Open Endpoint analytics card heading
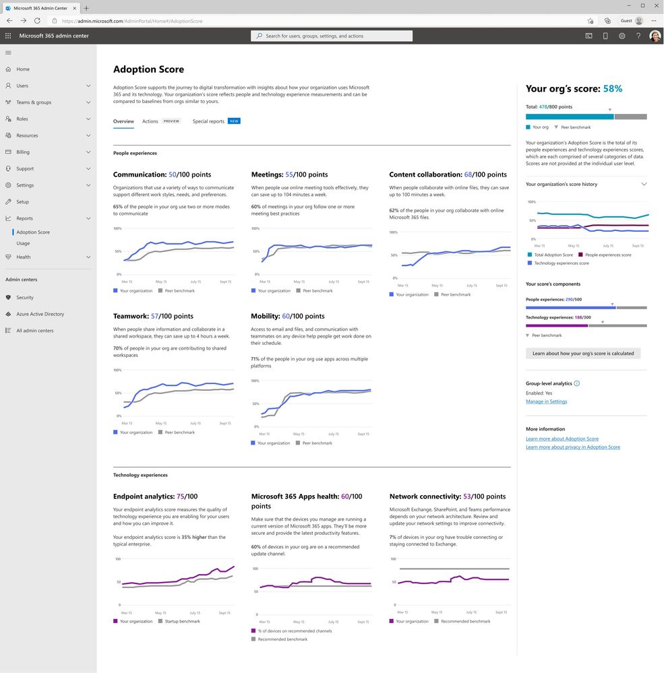 click(x=156, y=496)
